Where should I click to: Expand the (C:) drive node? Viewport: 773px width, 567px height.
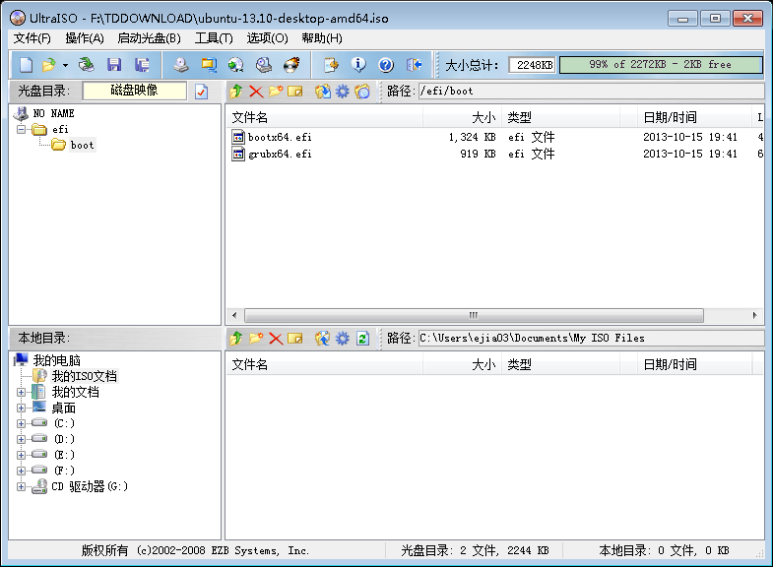pos(21,423)
